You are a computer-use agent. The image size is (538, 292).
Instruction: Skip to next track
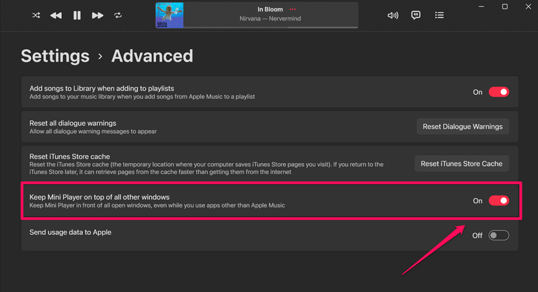(x=98, y=15)
